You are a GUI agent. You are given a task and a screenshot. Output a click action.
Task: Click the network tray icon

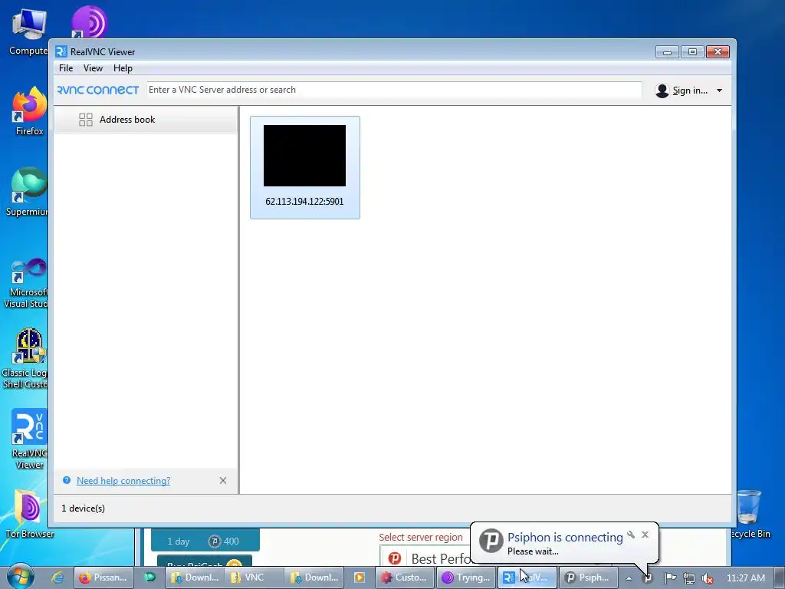point(689,578)
